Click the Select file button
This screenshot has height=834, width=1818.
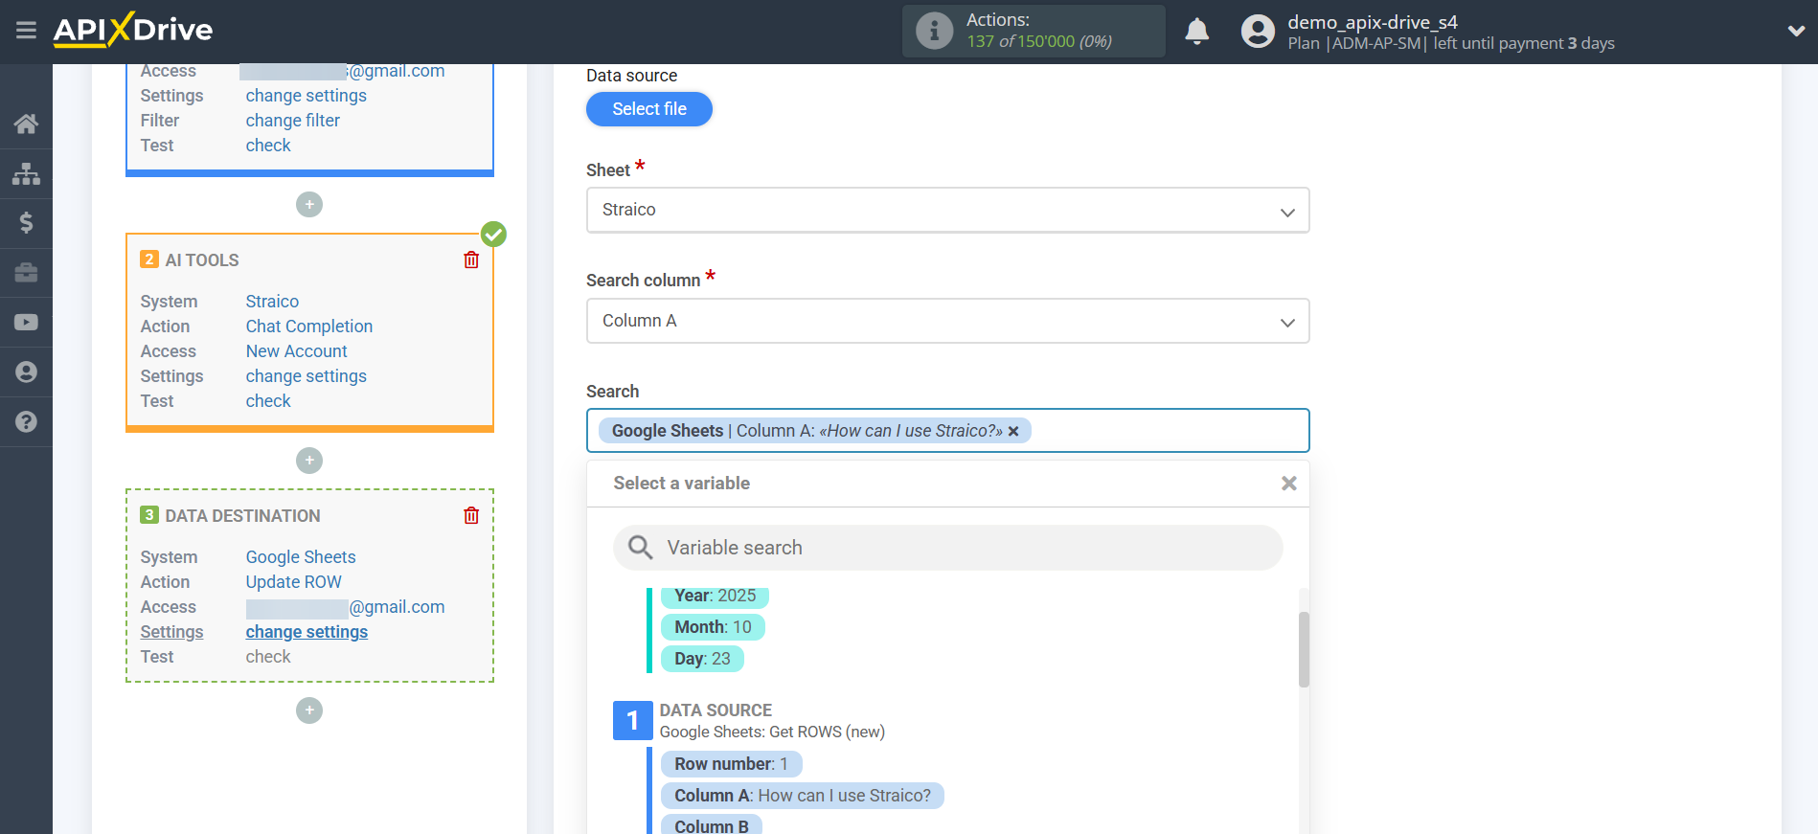coord(649,109)
